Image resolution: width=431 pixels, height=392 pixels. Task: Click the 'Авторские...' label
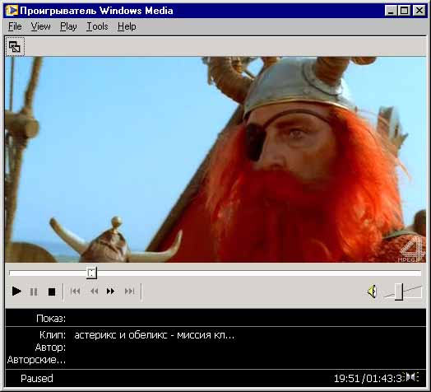36,360
